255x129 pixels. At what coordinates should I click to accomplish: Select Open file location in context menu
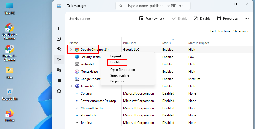(122, 70)
